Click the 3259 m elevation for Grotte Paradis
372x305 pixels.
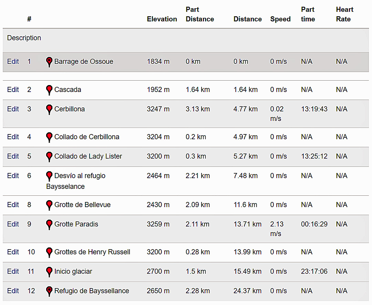point(158,224)
